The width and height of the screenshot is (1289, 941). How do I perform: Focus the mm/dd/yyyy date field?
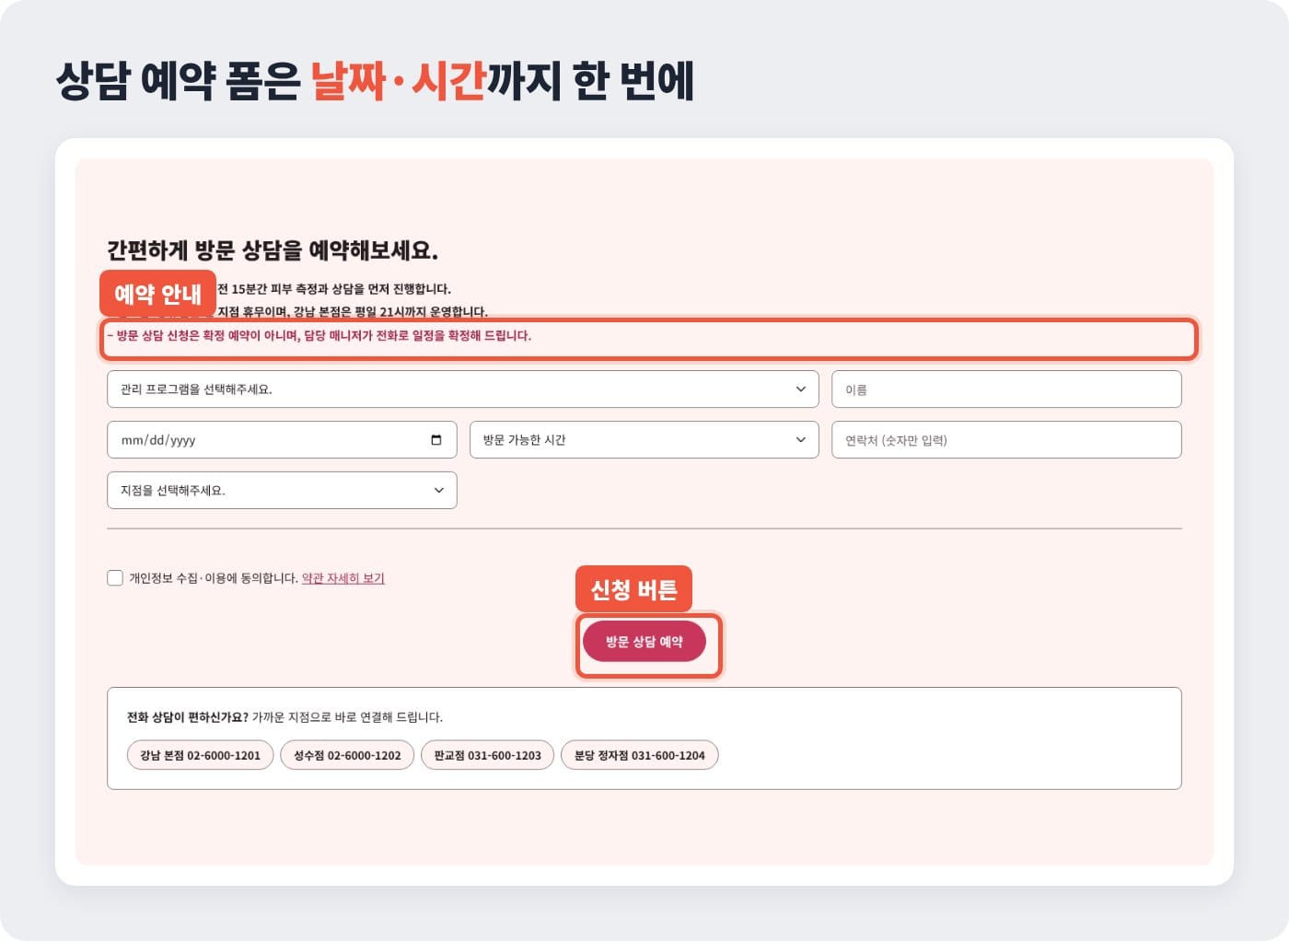[282, 440]
